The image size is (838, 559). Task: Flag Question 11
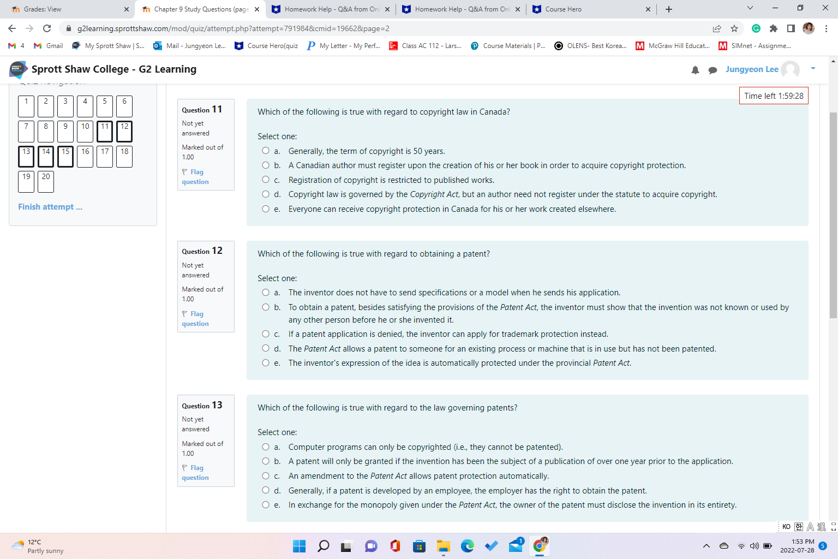(195, 177)
